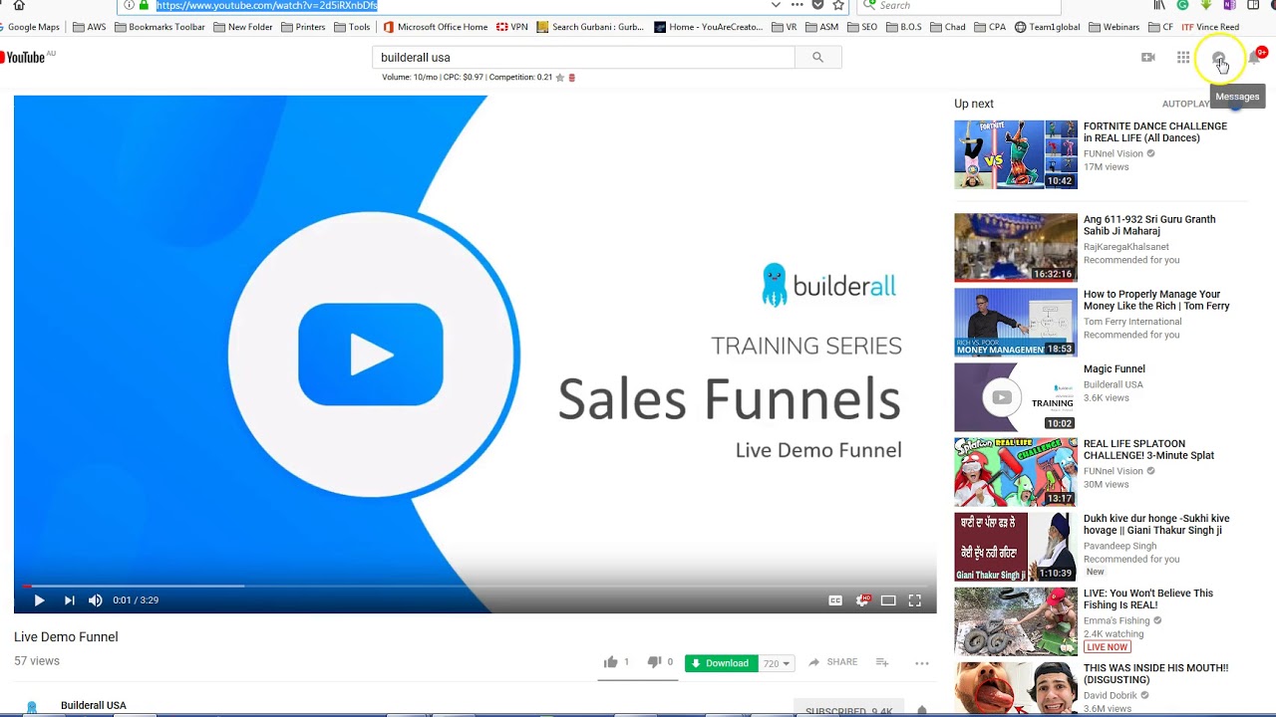Open the Team1global bookmark
This screenshot has height=717, width=1276.
pyautogui.click(x=1048, y=27)
